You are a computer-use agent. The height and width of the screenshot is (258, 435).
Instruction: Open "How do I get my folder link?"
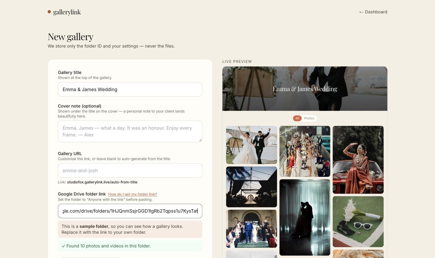click(133, 194)
